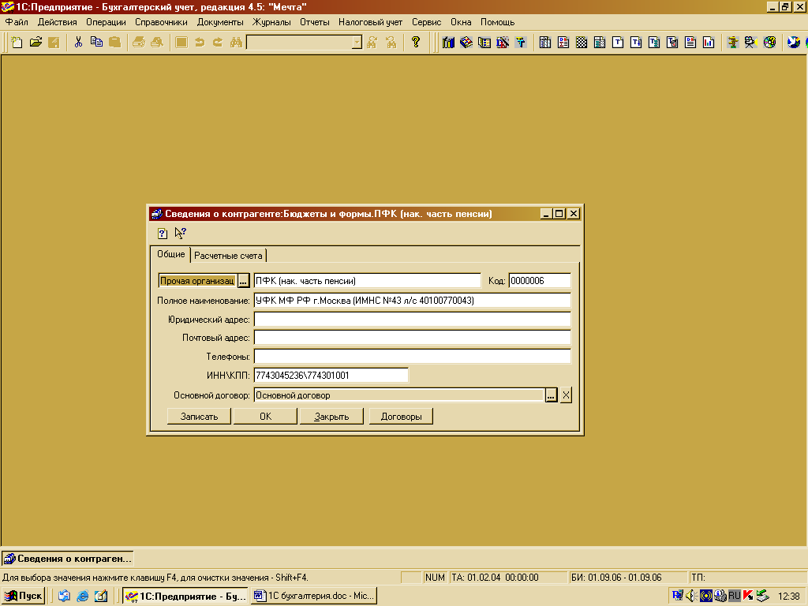The image size is (808, 606).
Task: Click the RU language indicator
Action: pyautogui.click(x=734, y=597)
